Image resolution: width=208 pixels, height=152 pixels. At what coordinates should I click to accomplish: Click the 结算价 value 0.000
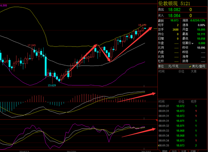tap(202, 43)
